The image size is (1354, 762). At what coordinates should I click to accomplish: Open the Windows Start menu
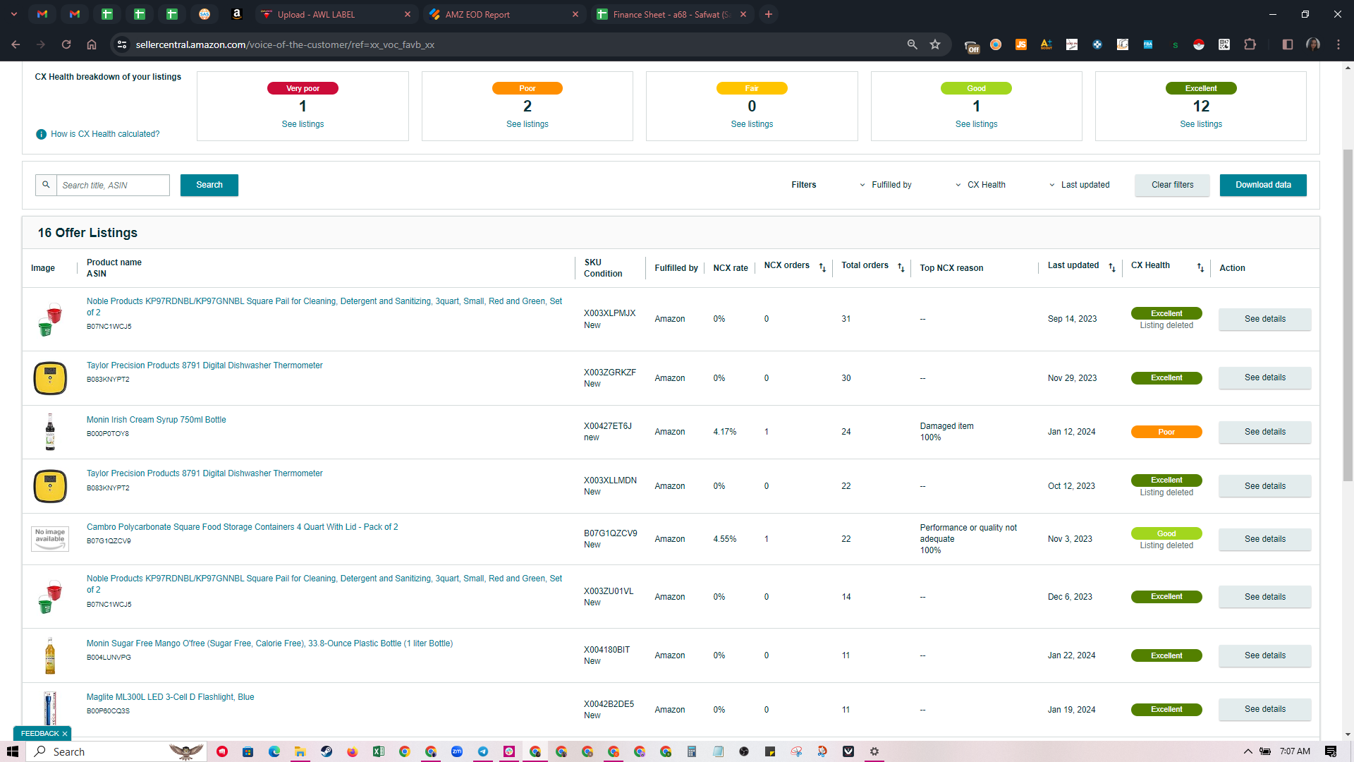click(13, 751)
